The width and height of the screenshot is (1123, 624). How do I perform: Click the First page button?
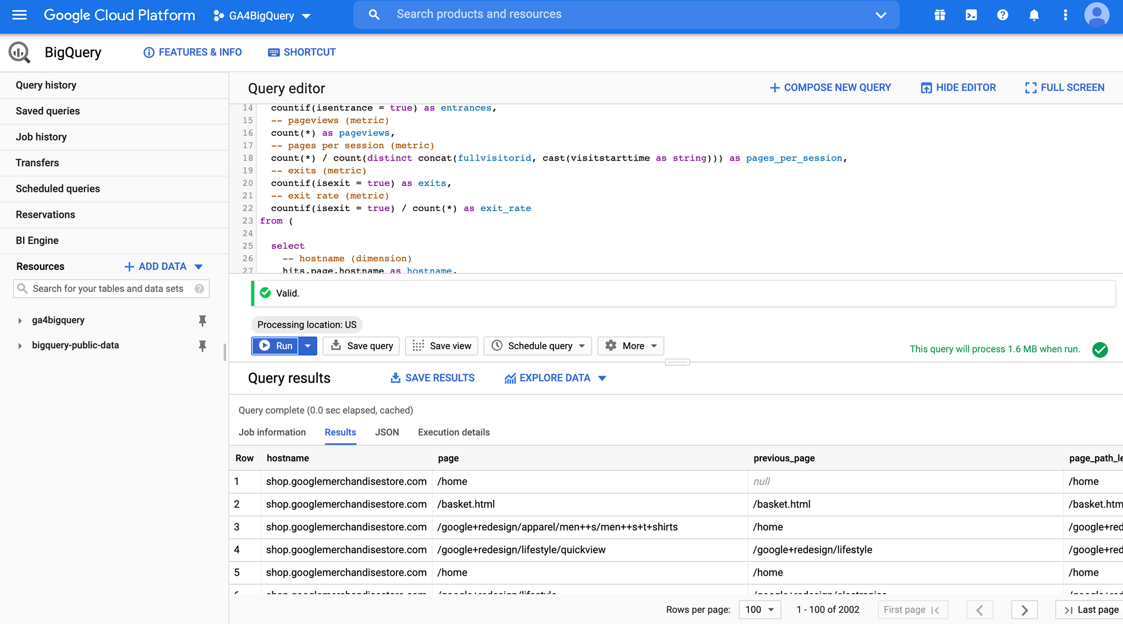point(912,610)
